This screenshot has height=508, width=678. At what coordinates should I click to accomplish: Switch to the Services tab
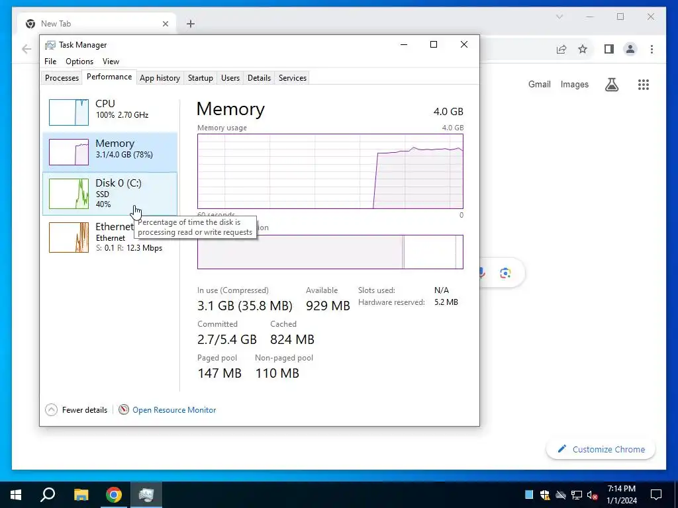292,78
